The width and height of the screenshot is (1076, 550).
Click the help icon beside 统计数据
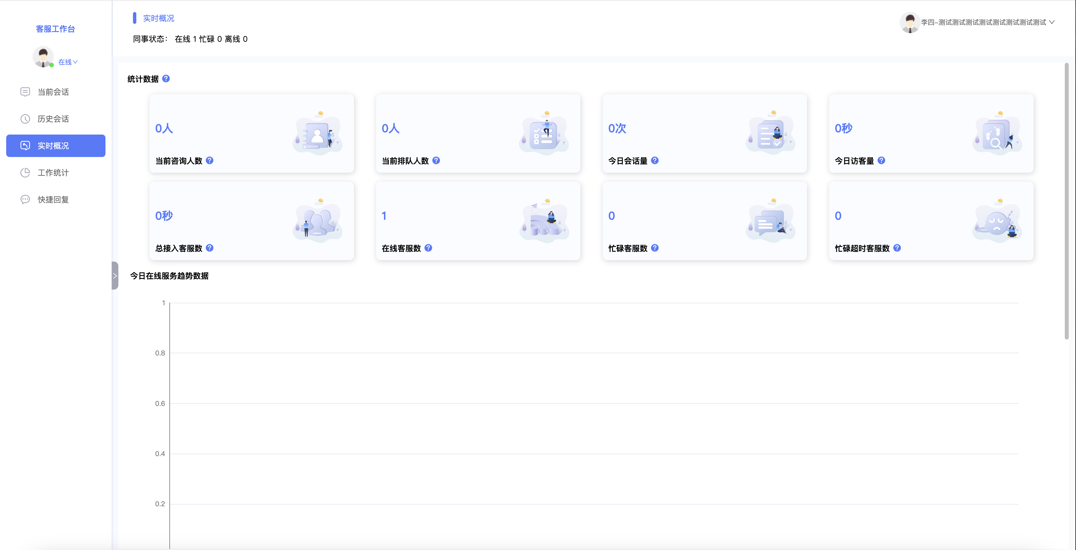[166, 78]
